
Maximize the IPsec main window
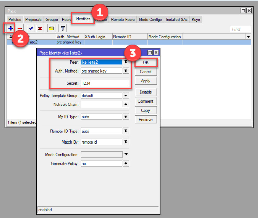click(x=243, y=11)
